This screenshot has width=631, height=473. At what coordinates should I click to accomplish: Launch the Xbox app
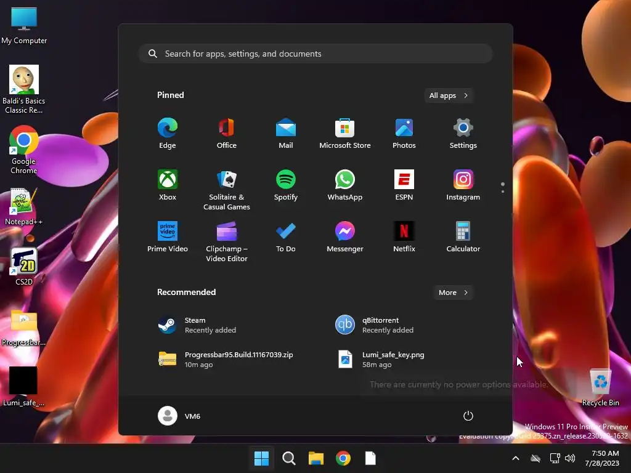168,185
